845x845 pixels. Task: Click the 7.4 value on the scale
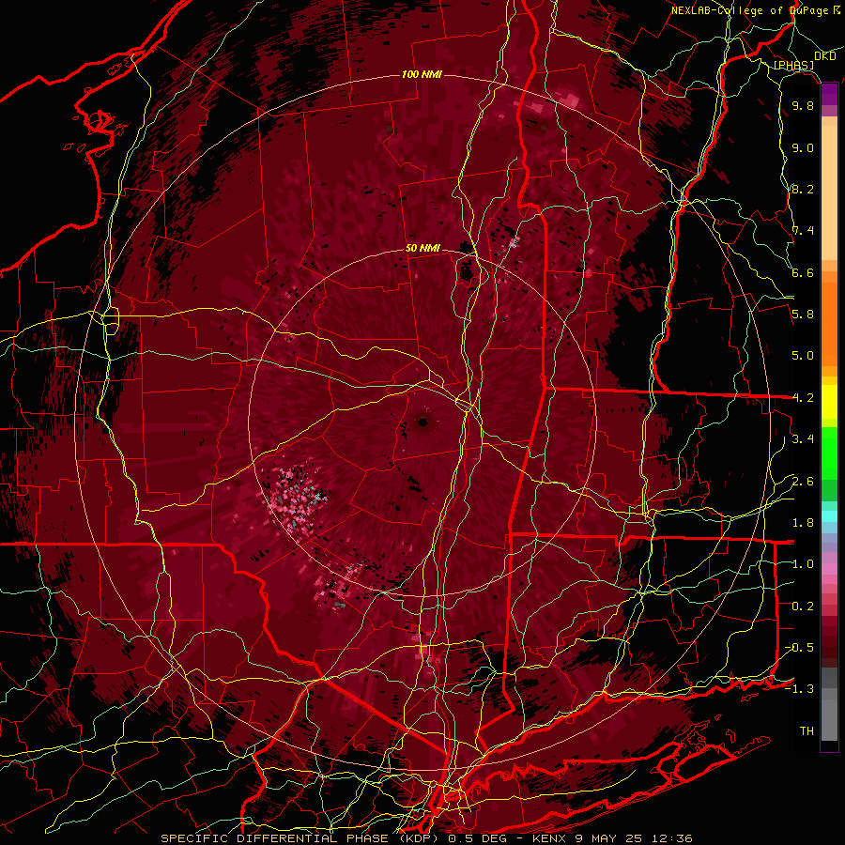pos(803,231)
